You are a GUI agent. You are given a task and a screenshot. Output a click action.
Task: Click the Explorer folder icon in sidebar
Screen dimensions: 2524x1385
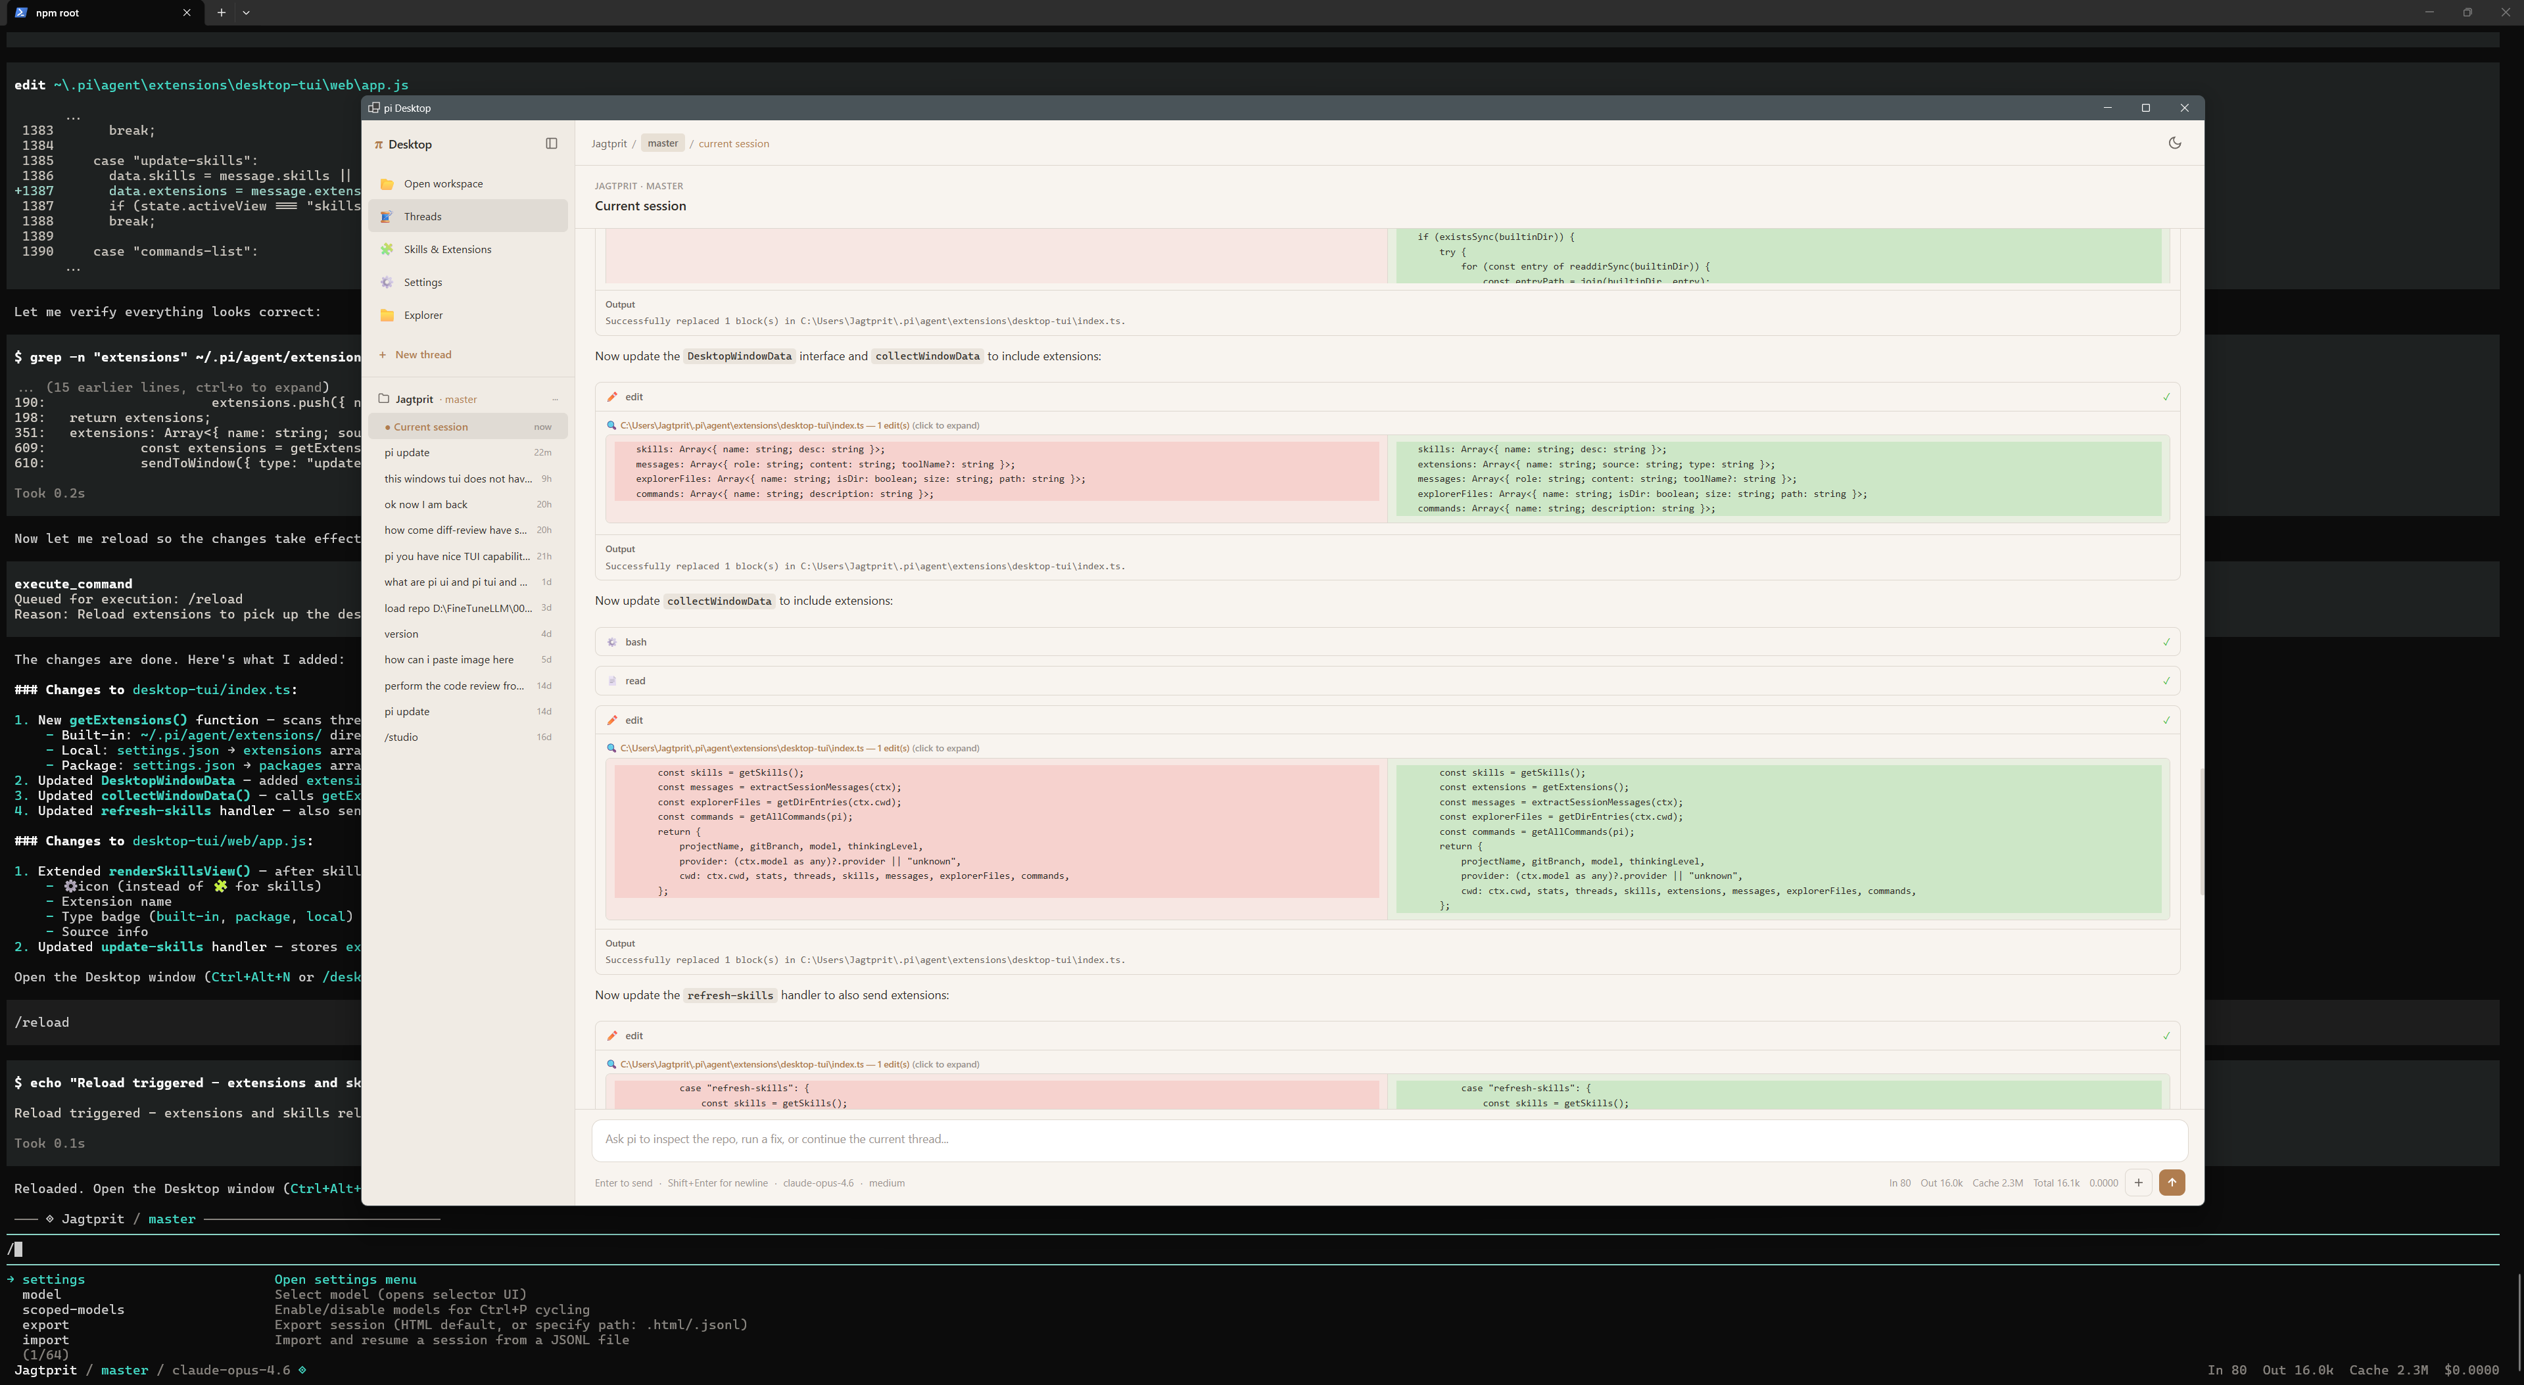click(x=387, y=316)
